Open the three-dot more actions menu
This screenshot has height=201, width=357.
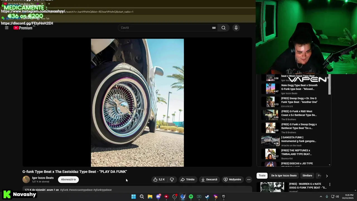[249, 180]
